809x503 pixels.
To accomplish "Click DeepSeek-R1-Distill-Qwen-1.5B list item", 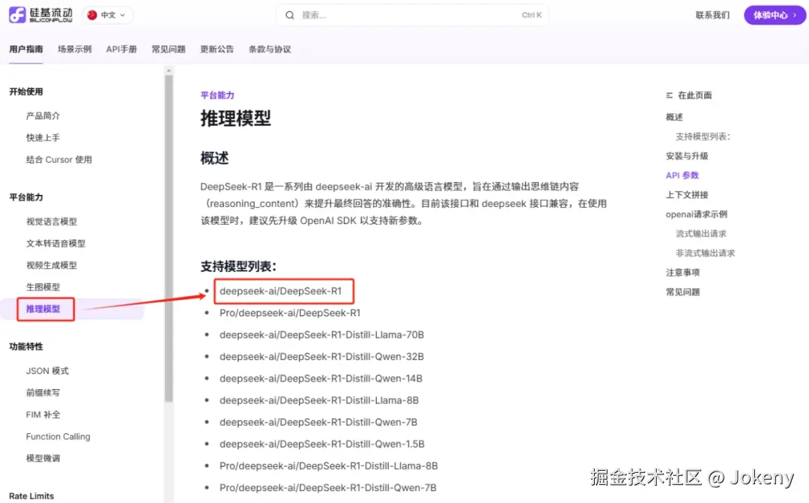I will click(321, 444).
